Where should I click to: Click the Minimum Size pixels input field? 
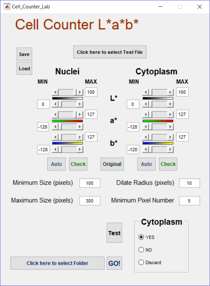point(90,183)
